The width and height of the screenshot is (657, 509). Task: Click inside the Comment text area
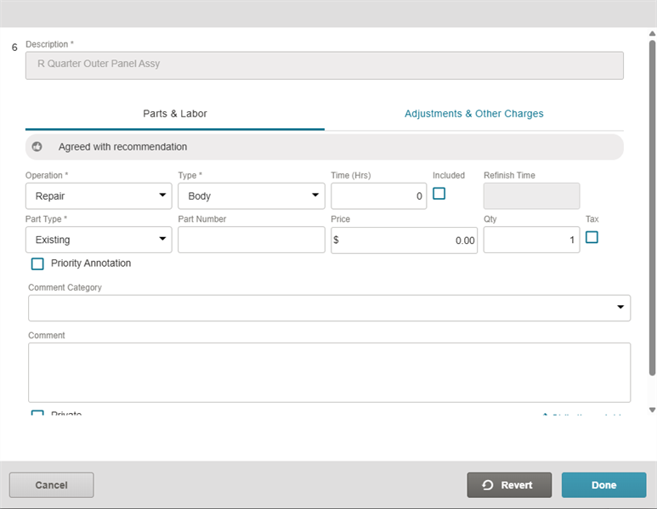329,372
